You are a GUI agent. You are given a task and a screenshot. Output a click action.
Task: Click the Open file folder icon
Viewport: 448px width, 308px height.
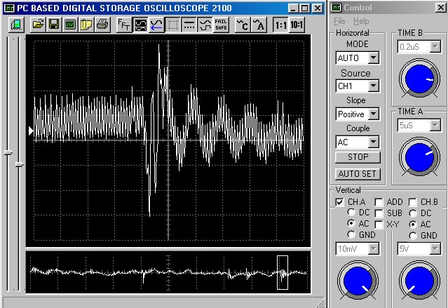tap(37, 25)
